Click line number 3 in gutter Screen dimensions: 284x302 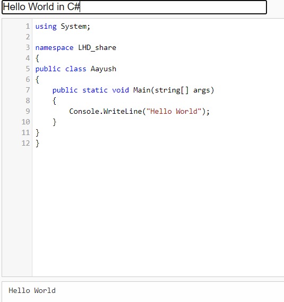tap(28, 47)
